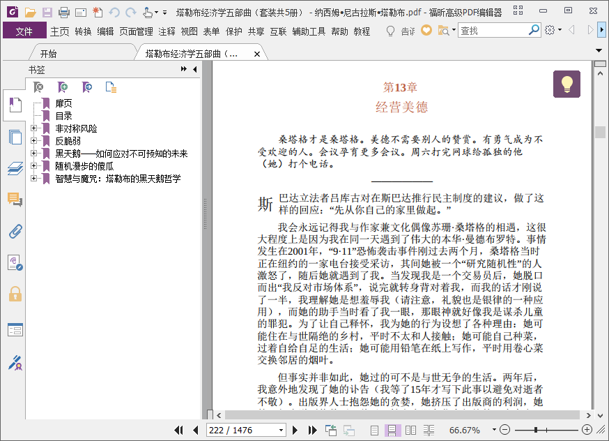
Task: Open the Pages thumbnail side panel
Action: [x=15, y=137]
